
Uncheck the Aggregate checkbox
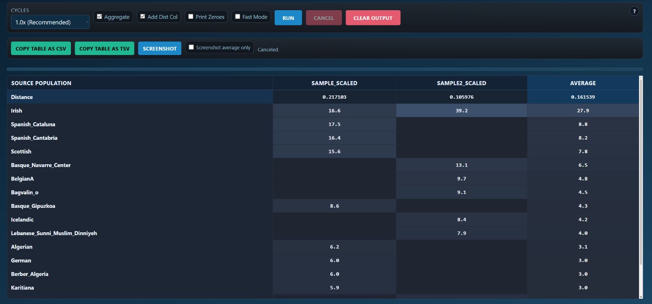[x=99, y=17]
